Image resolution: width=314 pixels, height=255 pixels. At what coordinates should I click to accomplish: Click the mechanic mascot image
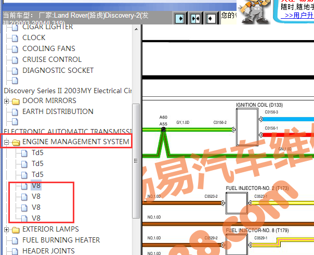254,11
